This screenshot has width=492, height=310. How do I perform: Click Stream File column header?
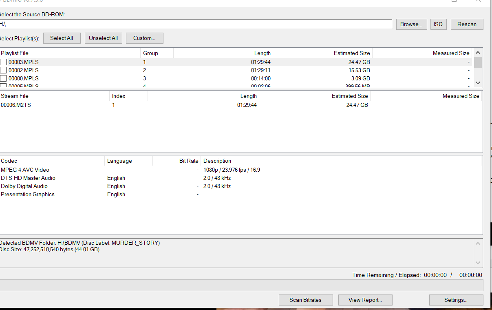55,96
